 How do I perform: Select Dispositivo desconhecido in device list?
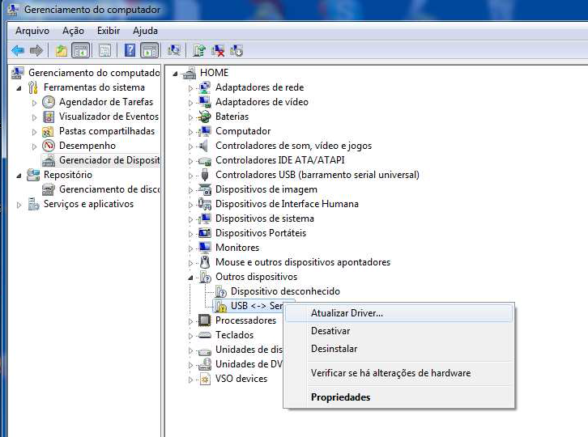[285, 291]
